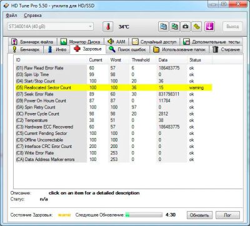Click the Лог button

[x=227, y=215]
